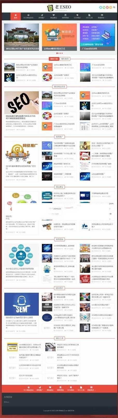
Task: Open the blue SEM hat figure featured image
Action: (x=22, y=304)
